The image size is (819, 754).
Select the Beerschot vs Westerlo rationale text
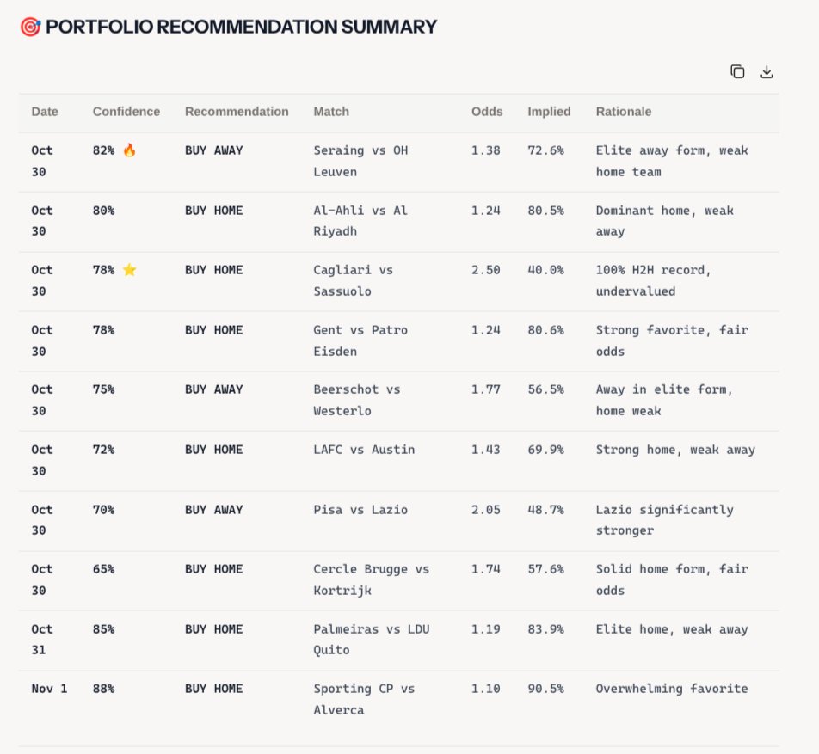pyautogui.click(x=670, y=400)
